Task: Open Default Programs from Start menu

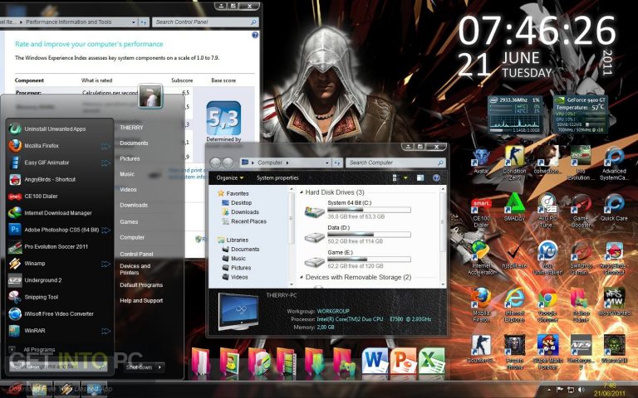Action: 141,284
